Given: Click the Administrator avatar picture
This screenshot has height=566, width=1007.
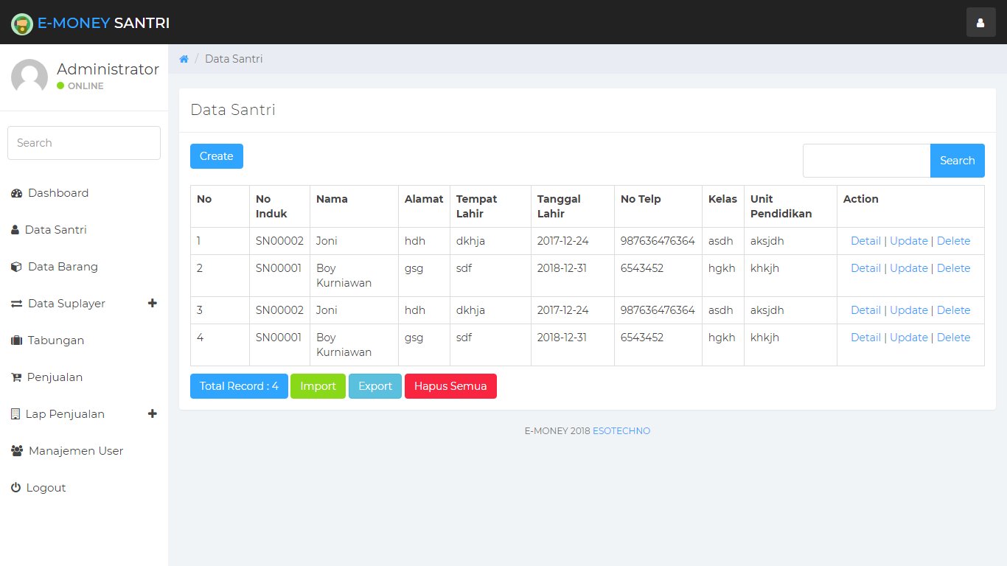Looking at the screenshot, I should pyautogui.click(x=29, y=77).
